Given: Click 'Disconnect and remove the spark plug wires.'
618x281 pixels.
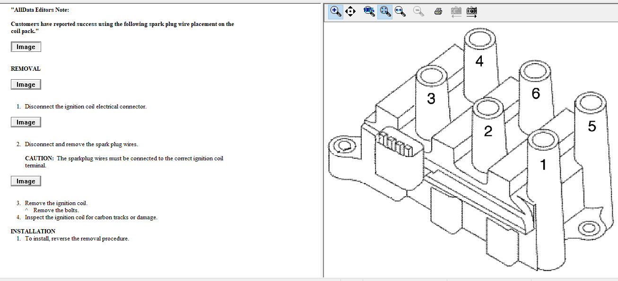Looking at the screenshot, I should pos(81,144).
